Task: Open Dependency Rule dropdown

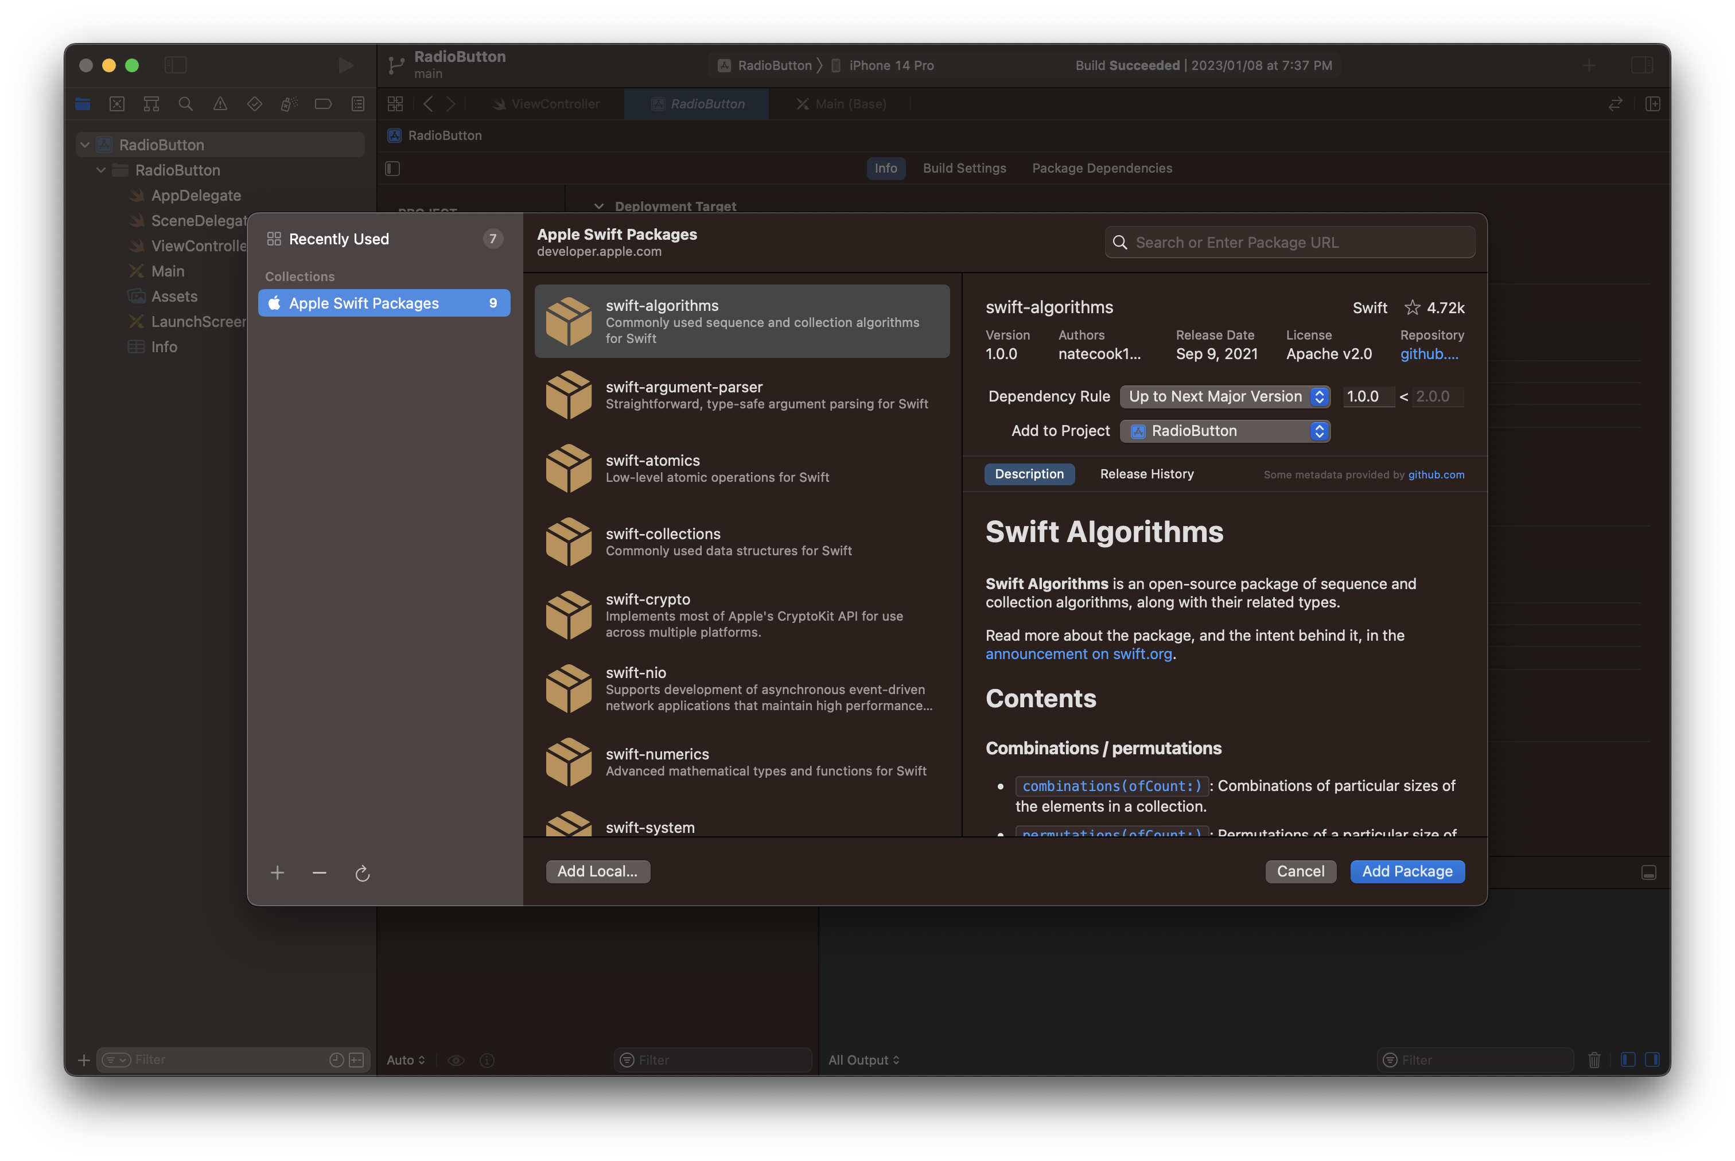Action: pyautogui.click(x=1225, y=396)
